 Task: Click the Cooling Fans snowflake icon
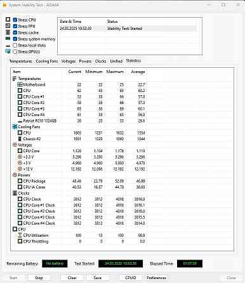click(x=15, y=127)
